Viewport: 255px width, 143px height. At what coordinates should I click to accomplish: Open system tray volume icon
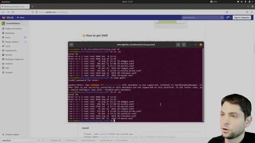click(x=242, y=2)
